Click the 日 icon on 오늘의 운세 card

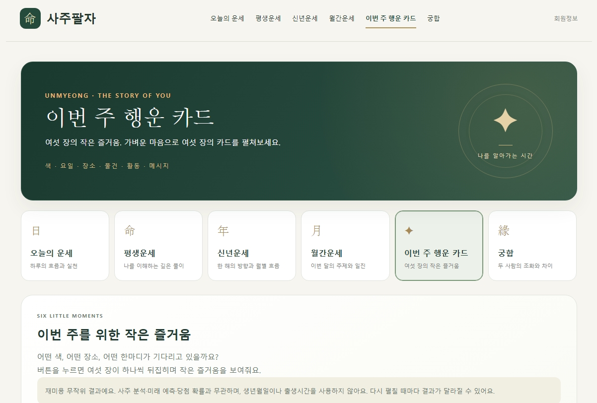(x=36, y=231)
